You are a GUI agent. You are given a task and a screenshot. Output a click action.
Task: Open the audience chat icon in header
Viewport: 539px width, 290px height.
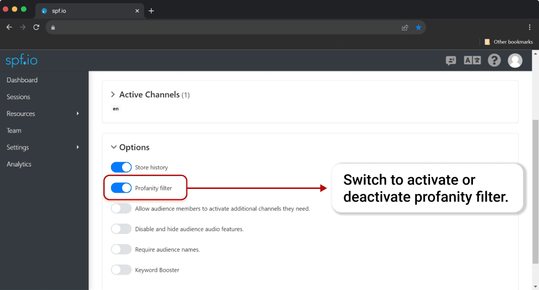click(x=450, y=61)
